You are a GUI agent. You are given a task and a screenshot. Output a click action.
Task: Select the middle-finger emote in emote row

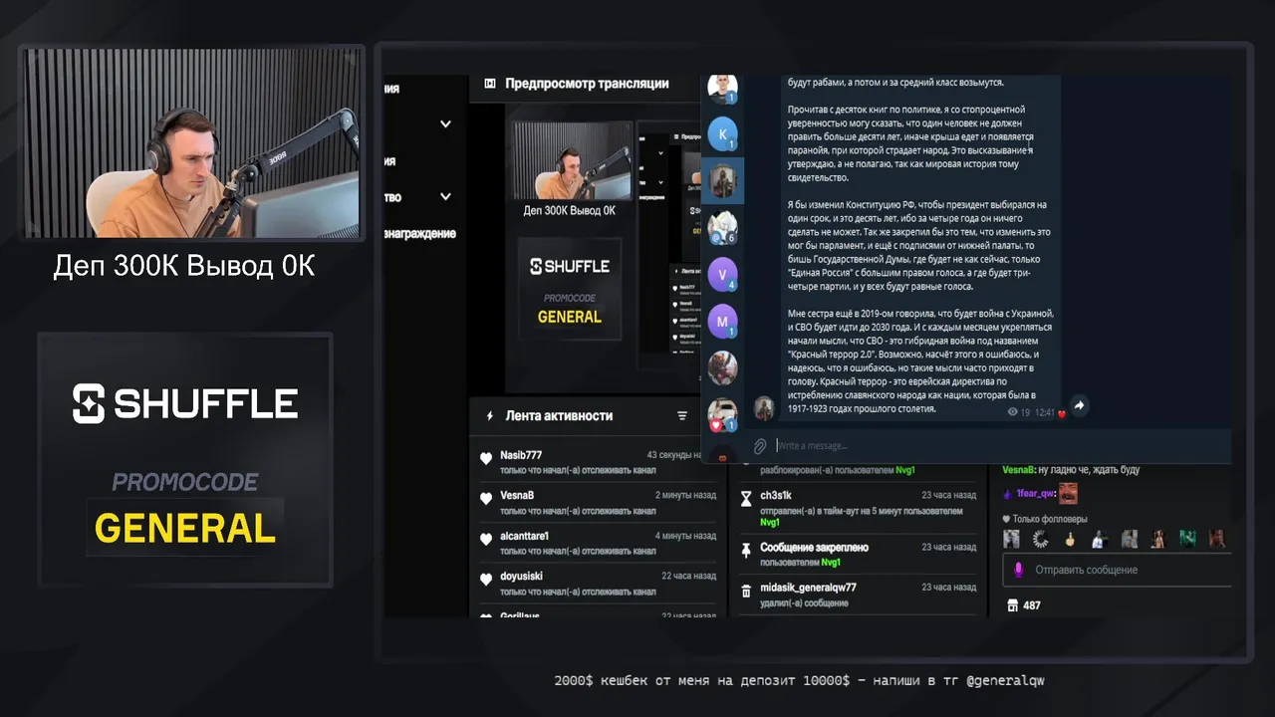click(1070, 539)
